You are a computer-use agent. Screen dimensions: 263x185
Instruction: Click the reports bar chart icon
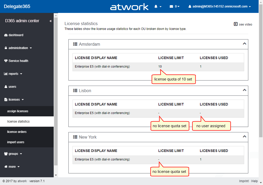pos(6,74)
